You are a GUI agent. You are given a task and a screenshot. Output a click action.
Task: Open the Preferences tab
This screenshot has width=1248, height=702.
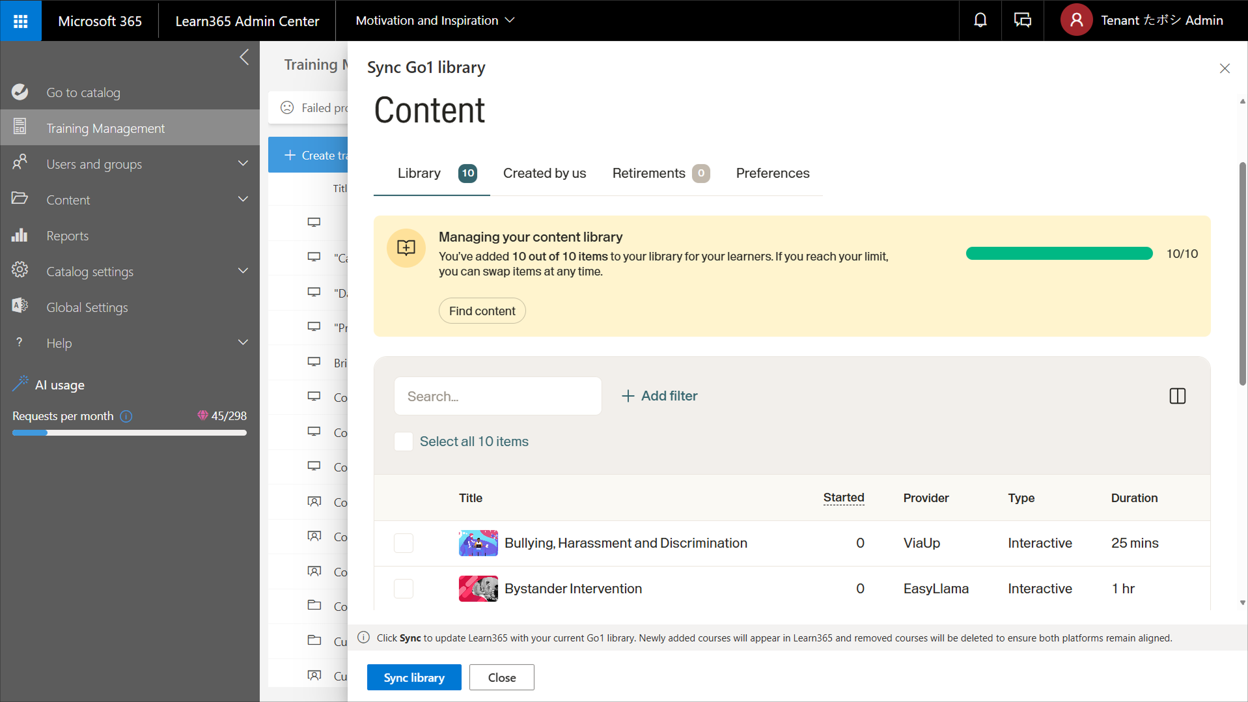pos(772,173)
